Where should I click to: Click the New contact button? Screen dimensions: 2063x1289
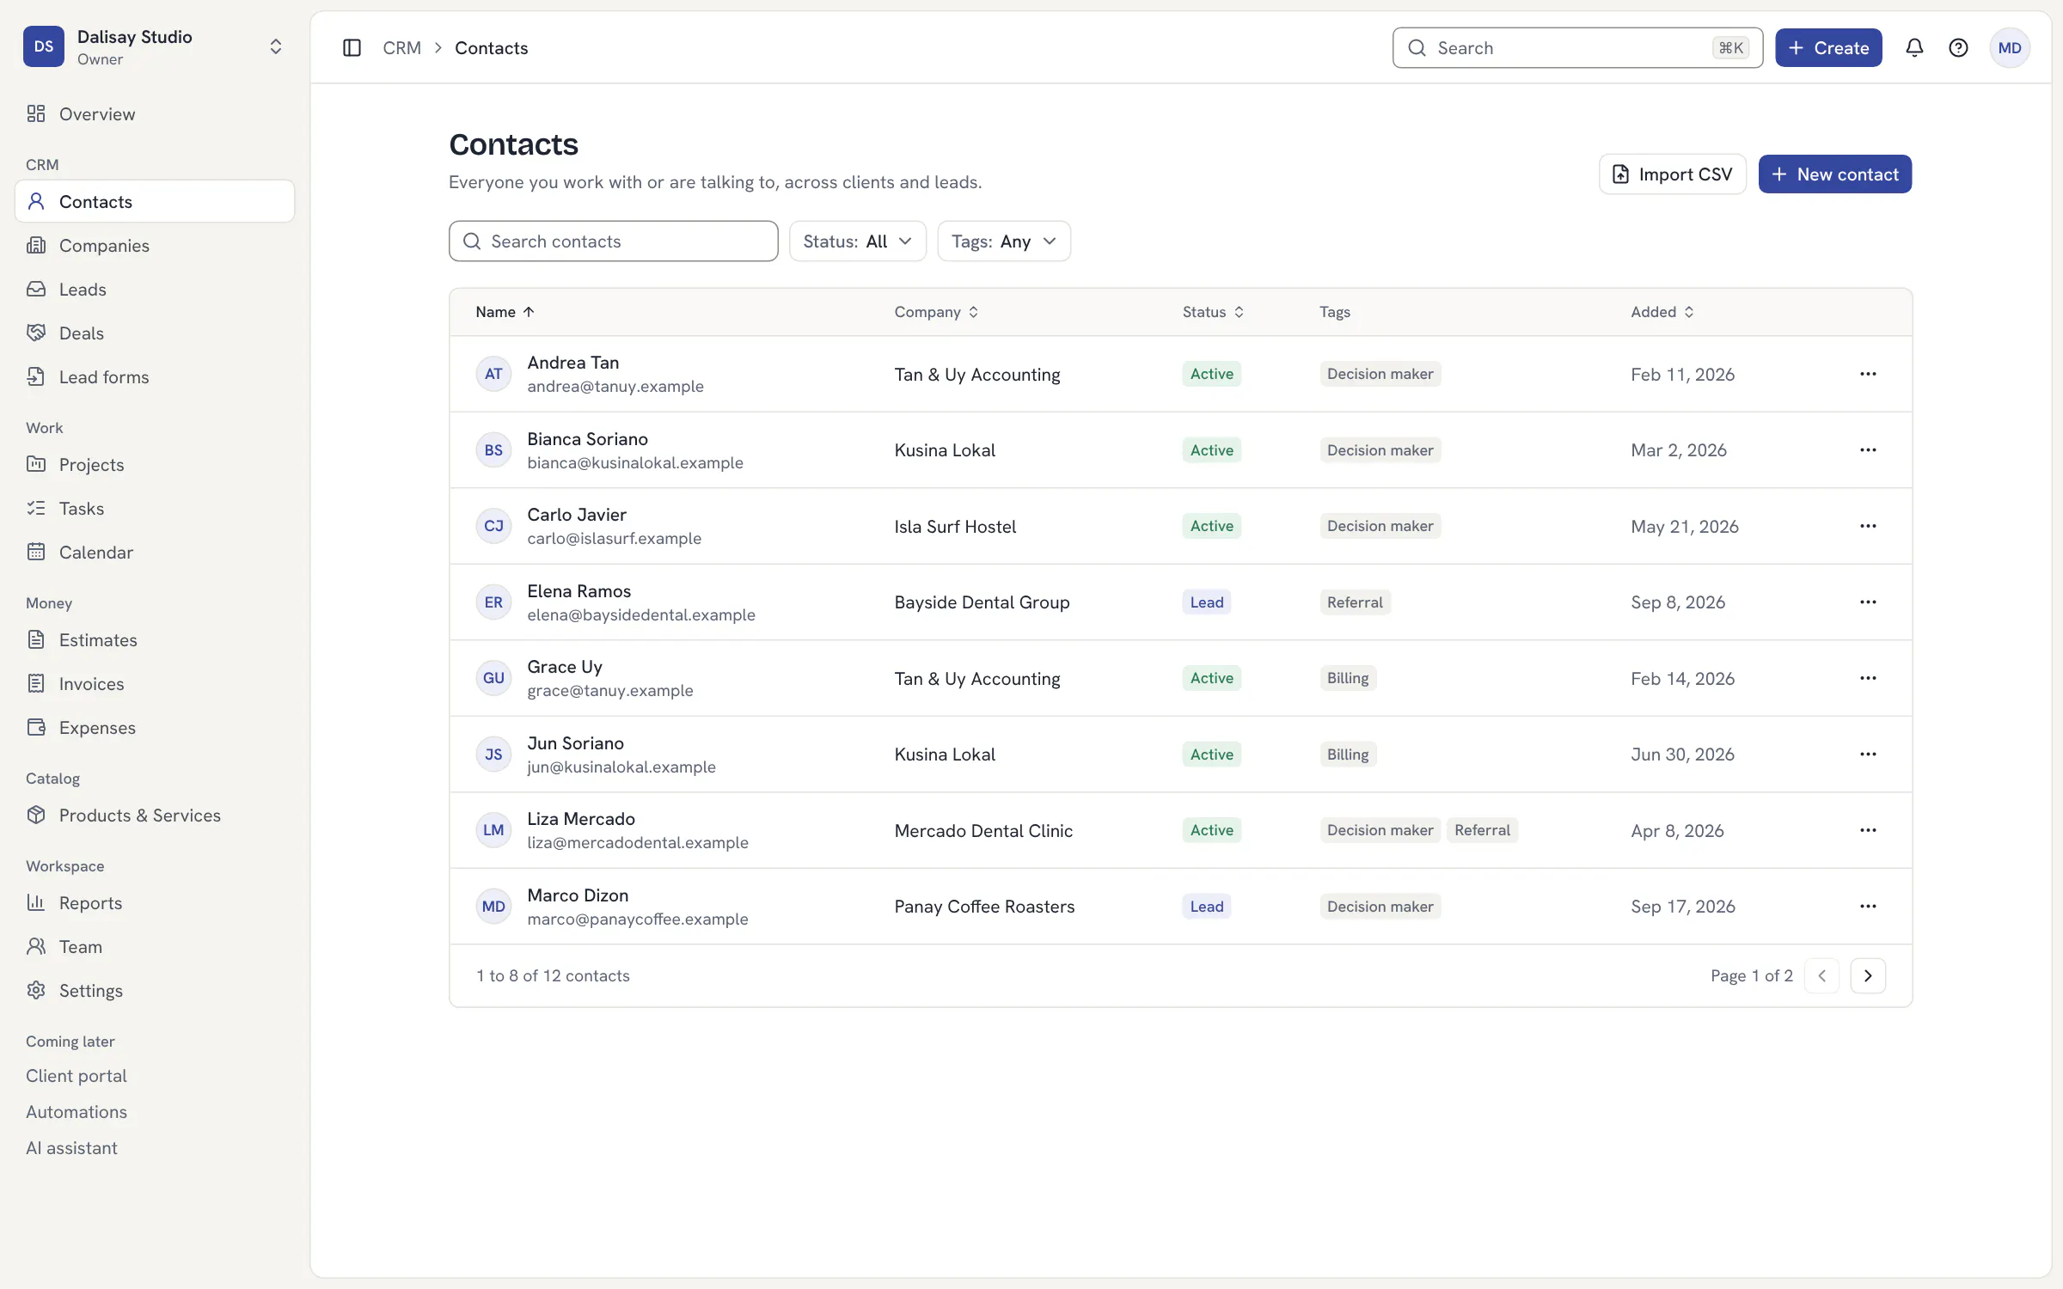pyautogui.click(x=1834, y=174)
